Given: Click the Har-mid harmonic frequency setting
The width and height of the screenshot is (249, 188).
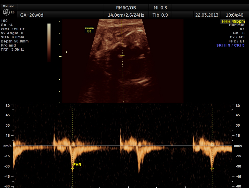Looking at the screenshot, I should [x=237, y=25].
